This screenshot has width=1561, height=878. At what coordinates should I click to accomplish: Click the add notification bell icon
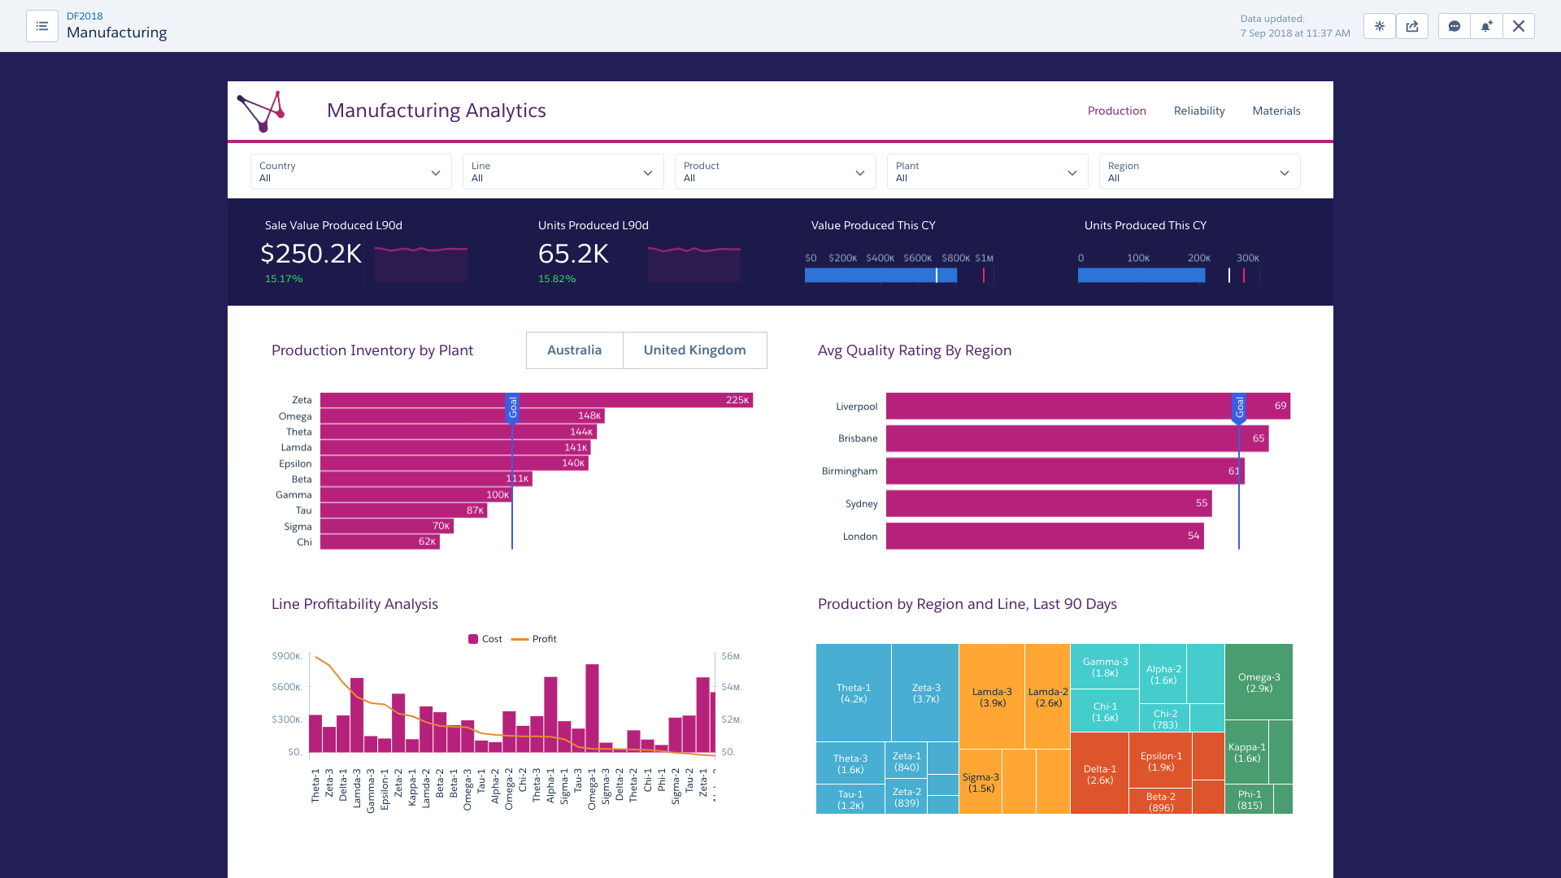[x=1486, y=26]
